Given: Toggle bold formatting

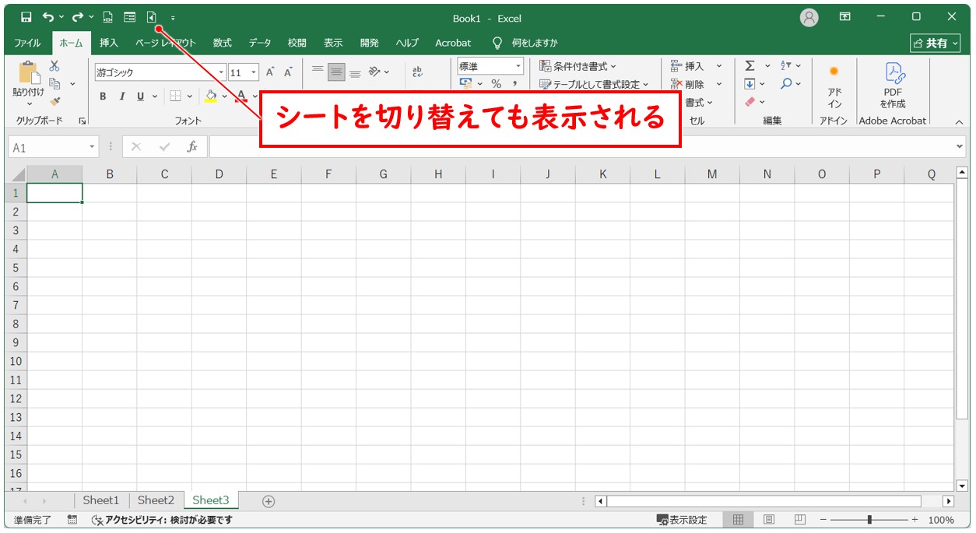Looking at the screenshot, I should point(103,96).
